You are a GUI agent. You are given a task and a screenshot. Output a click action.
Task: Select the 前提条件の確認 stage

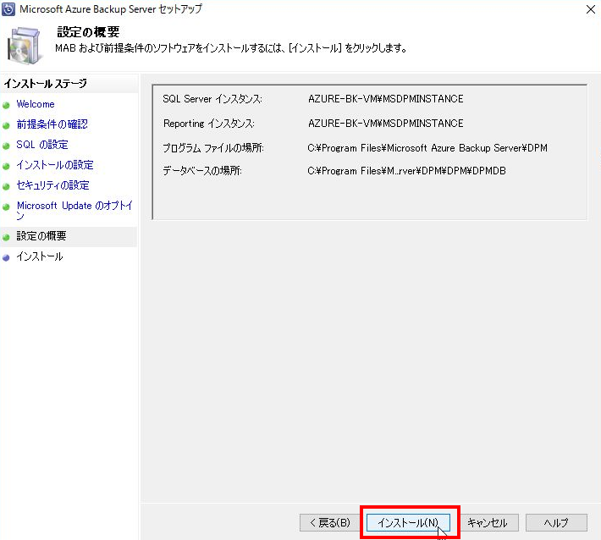coord(52,124)
